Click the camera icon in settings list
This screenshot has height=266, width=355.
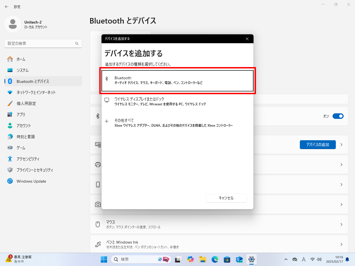click(98, 204)
